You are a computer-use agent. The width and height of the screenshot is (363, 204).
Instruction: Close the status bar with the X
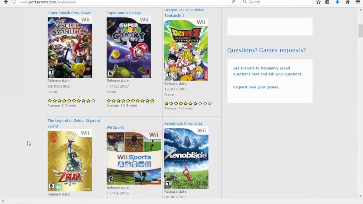3,201
